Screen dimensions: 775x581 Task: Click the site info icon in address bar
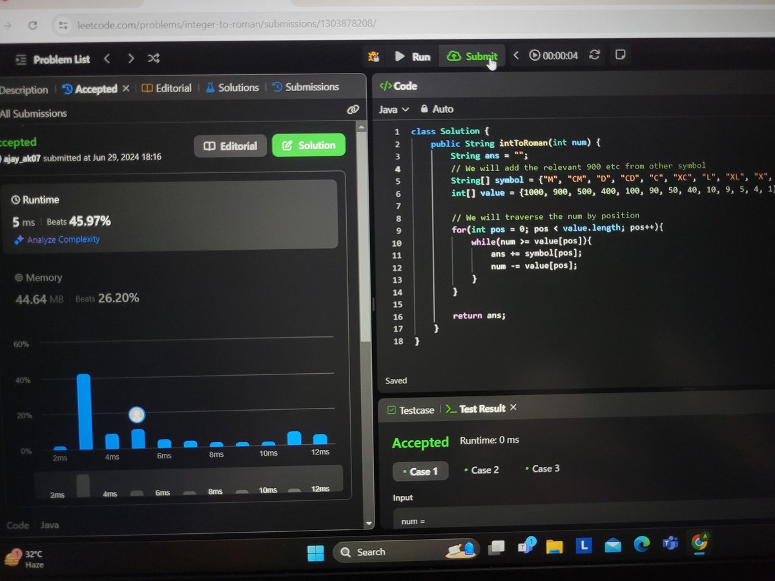coord(62,25)
